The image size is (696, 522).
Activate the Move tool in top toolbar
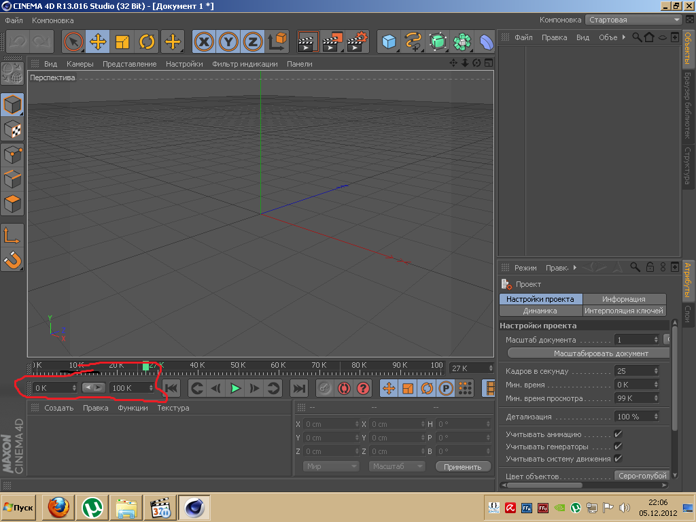pyautogui.click(x=98, y=42)
